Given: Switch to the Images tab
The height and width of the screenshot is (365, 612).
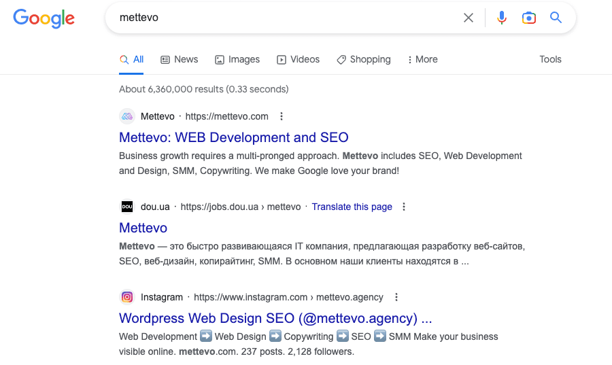Looking at the screenshot, I should (237, 59).
